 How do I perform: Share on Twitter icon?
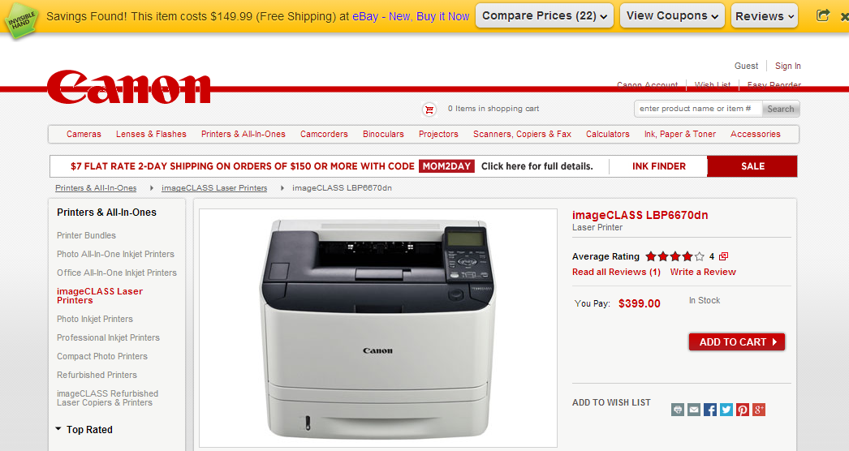726,410
